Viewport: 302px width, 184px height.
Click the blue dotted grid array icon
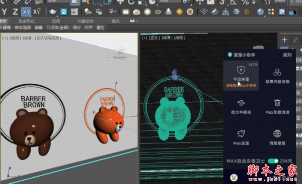point(204,12)
